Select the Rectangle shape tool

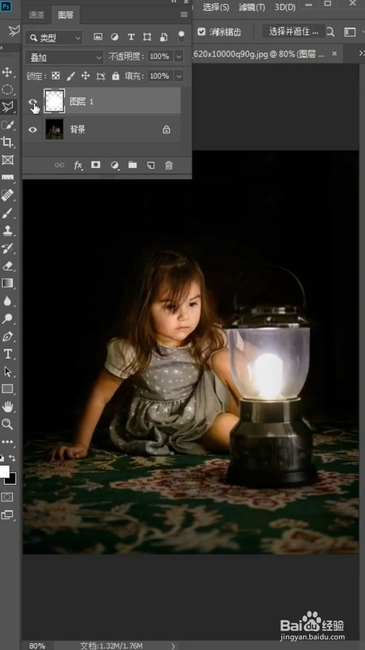7,389
